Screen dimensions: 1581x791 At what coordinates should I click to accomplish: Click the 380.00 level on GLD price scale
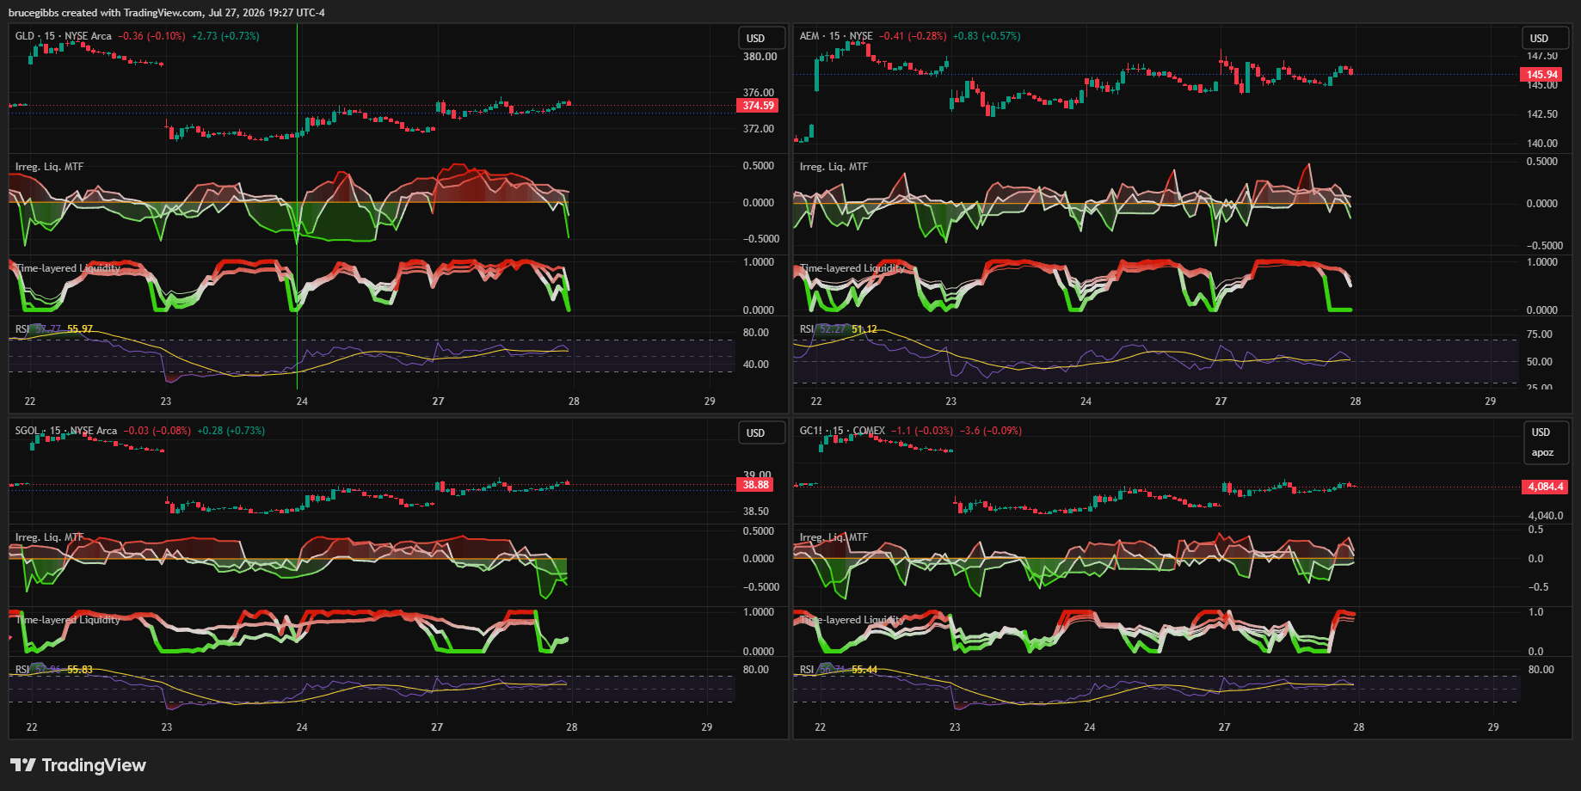point(760,57)
